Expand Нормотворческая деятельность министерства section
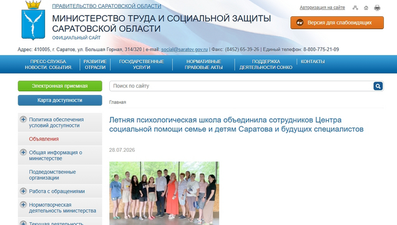The height and width of the screenshot is (225, 397). (23, 204)
